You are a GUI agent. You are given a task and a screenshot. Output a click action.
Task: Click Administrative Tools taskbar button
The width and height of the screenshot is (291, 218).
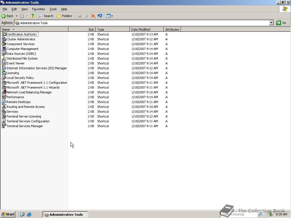65,214
